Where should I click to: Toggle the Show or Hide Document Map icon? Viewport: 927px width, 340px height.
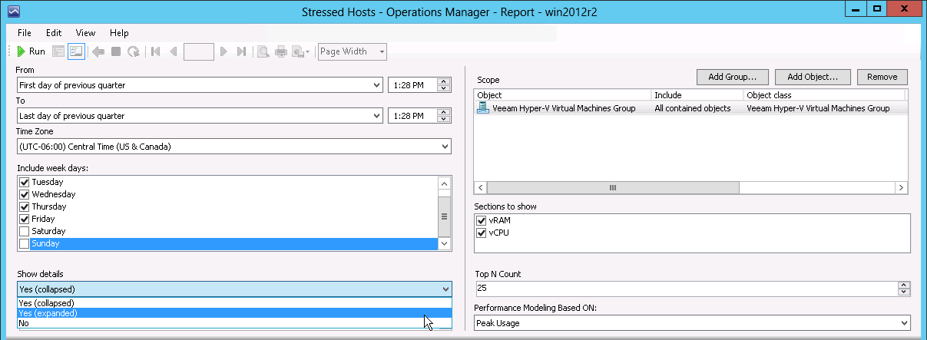59,51
